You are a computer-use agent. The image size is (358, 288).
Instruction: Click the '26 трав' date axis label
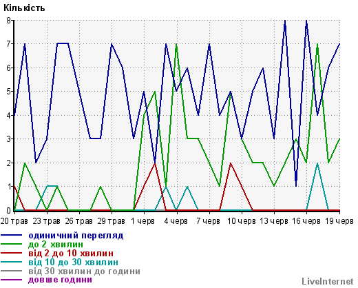tap(79, 221)
